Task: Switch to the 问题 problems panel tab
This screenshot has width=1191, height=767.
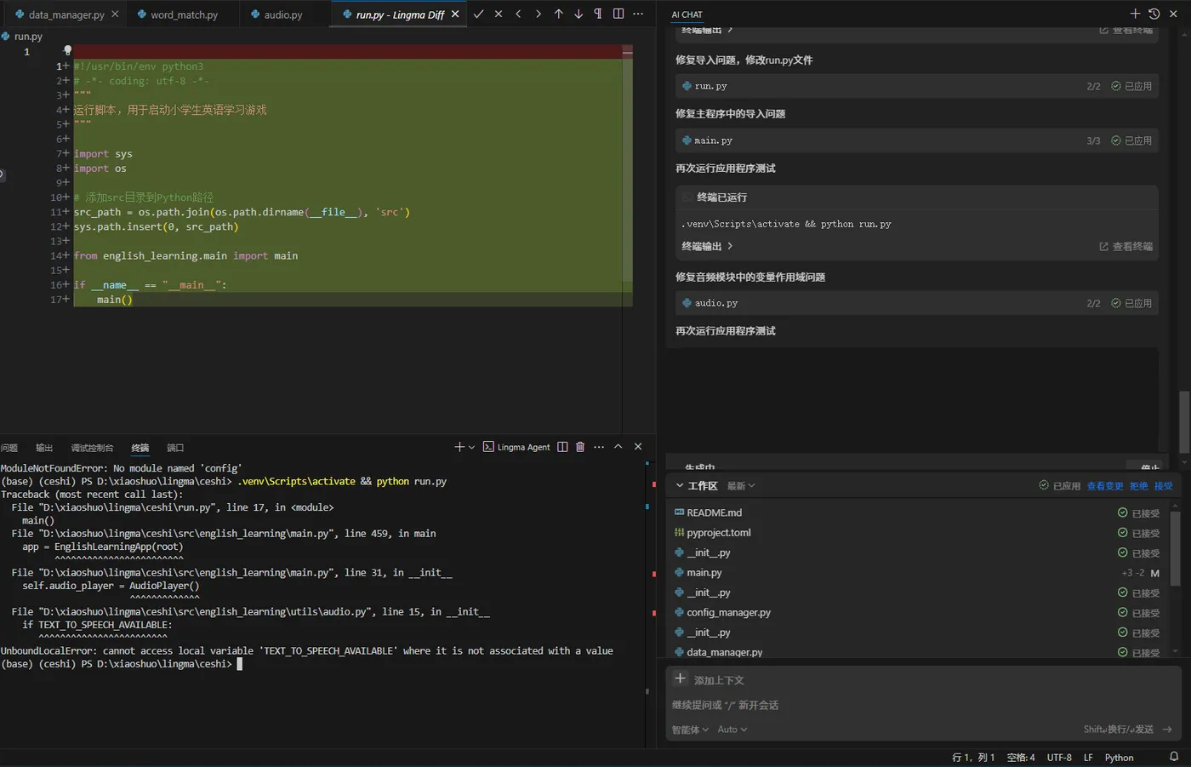Action: coord(9,448)
